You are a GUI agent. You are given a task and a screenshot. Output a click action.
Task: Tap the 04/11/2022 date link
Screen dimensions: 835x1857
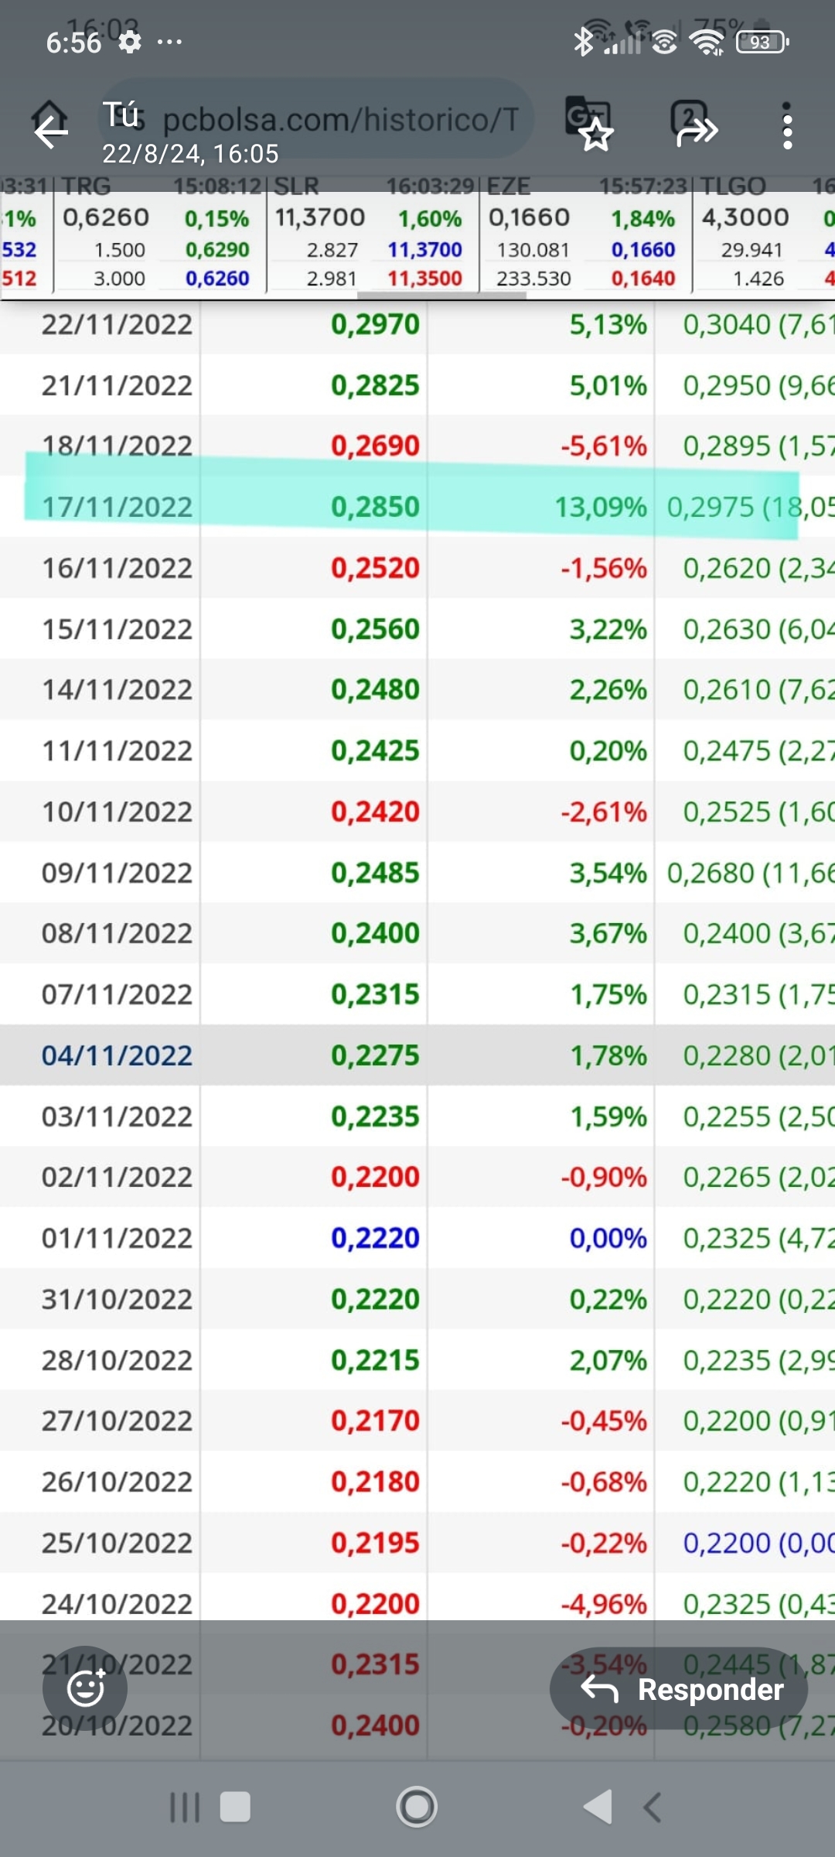(117, 1055)
